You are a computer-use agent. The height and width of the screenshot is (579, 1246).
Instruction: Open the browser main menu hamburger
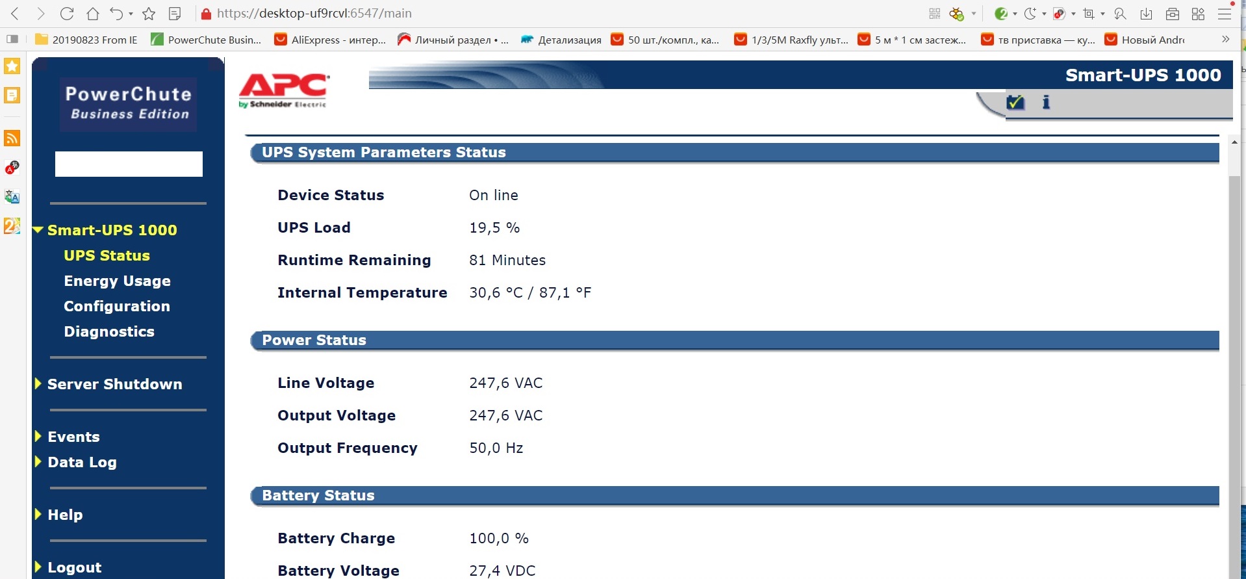[x=1225, y=14]
